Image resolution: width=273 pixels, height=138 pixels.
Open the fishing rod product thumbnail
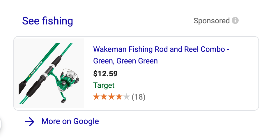(x=49, y=73)
